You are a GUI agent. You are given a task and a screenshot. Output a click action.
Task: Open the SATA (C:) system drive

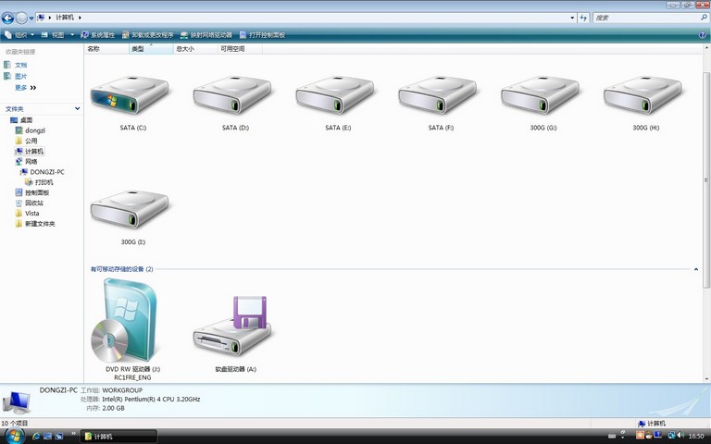[x=131, y=95]
